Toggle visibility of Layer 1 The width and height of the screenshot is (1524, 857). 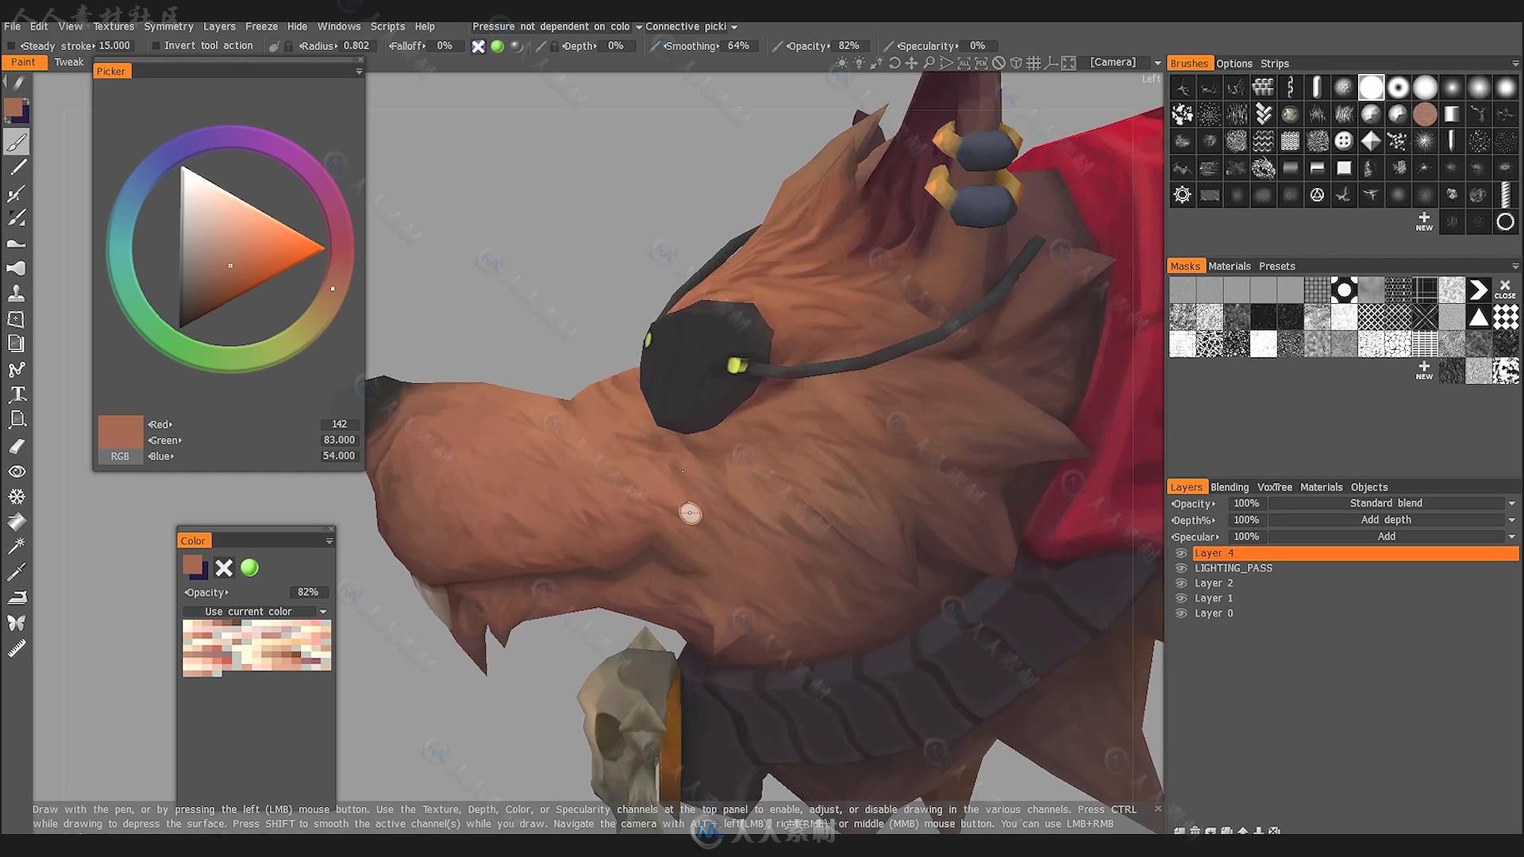tap(1181, 598)
